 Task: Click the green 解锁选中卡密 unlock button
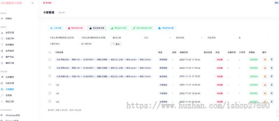pyautogui.click(x=118, y=28)
